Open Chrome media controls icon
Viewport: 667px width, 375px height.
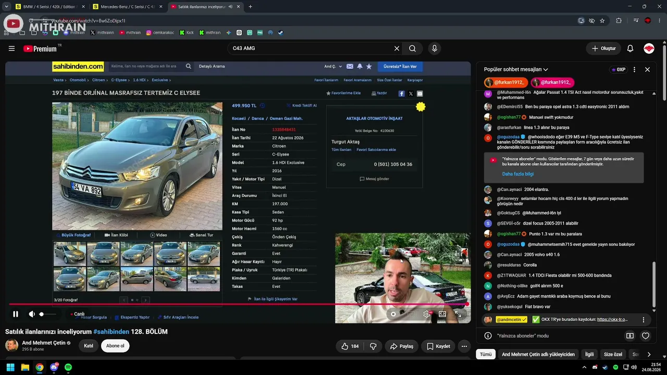(x=636, y=21)
